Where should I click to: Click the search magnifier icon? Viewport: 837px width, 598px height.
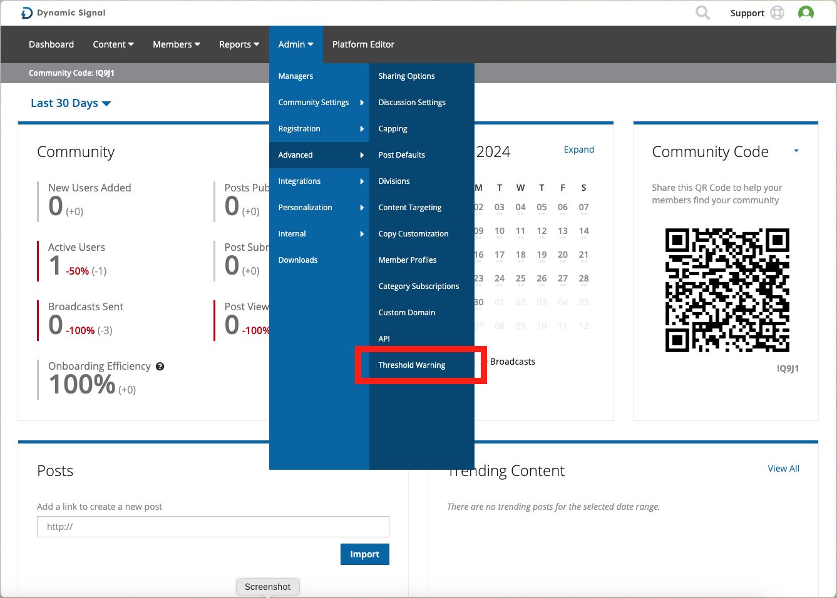point(702,13)
